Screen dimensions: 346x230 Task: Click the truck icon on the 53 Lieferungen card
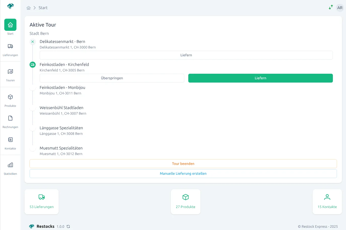[x=41, y=197]
